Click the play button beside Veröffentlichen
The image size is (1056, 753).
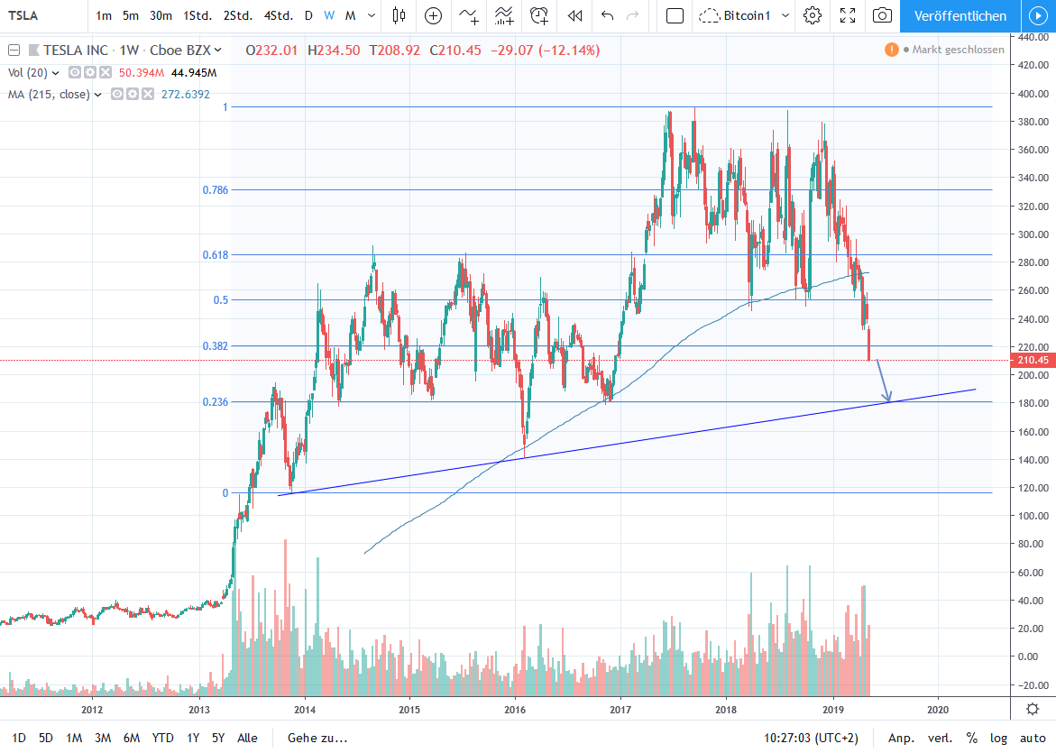coord(1038,15)
